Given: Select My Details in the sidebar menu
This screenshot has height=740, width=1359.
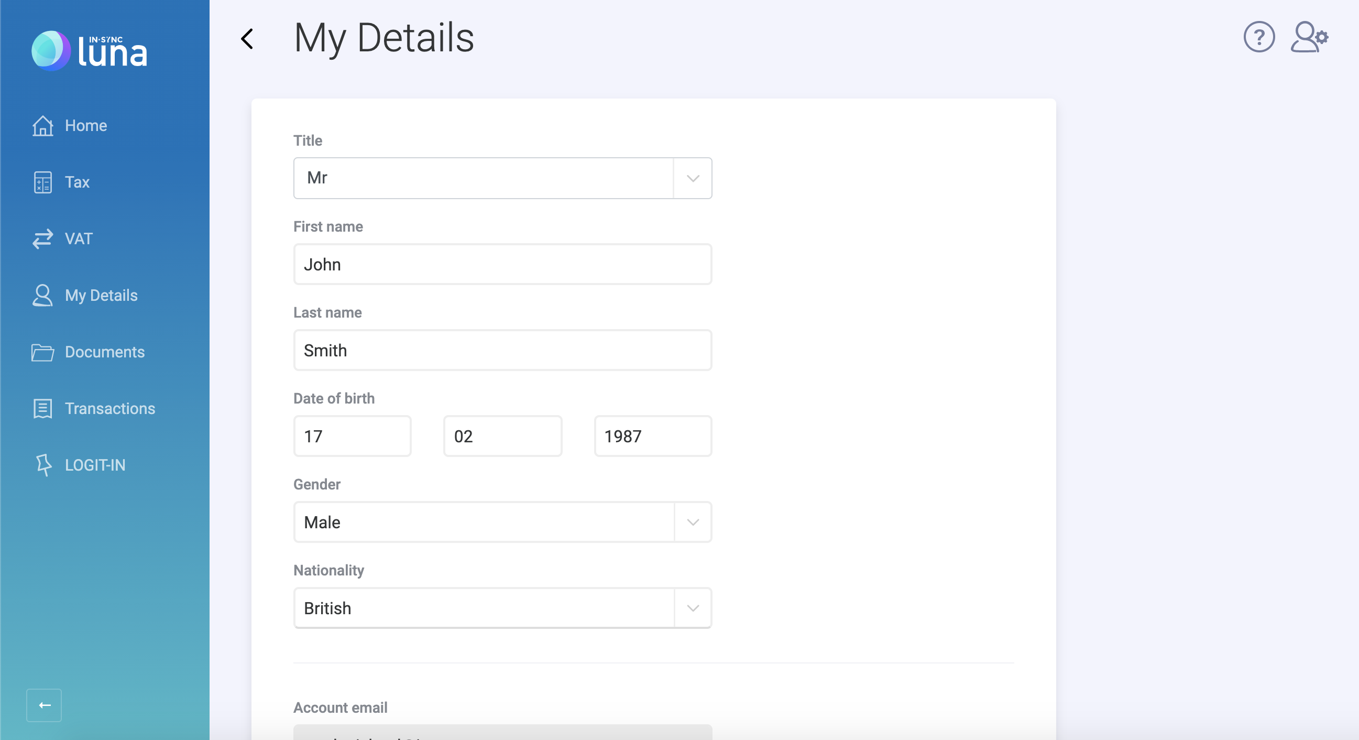Looking at the screenshot, I should coord(101,296).
